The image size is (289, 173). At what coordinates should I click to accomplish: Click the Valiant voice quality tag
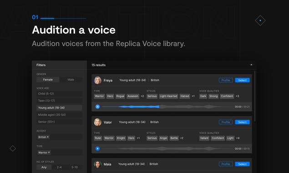204,138
